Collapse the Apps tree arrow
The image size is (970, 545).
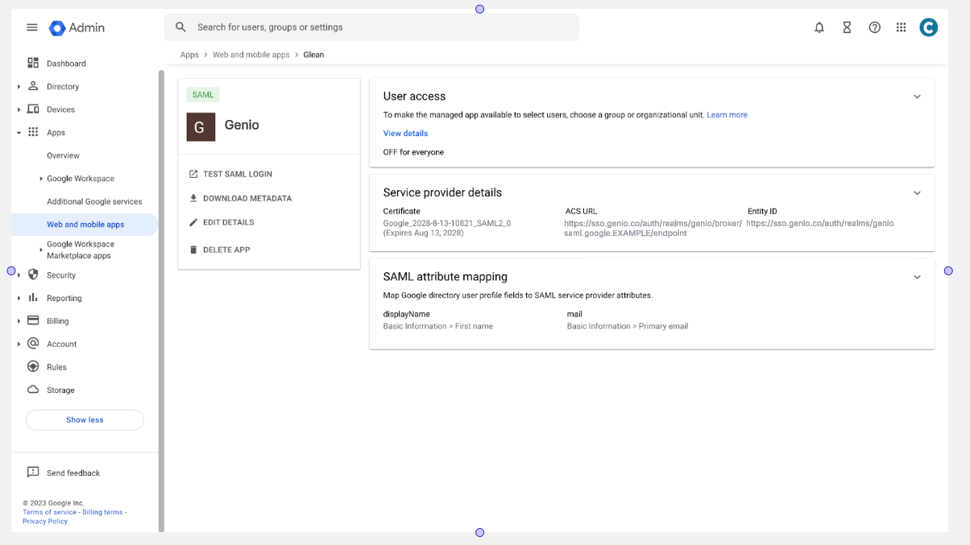[19, 133]
